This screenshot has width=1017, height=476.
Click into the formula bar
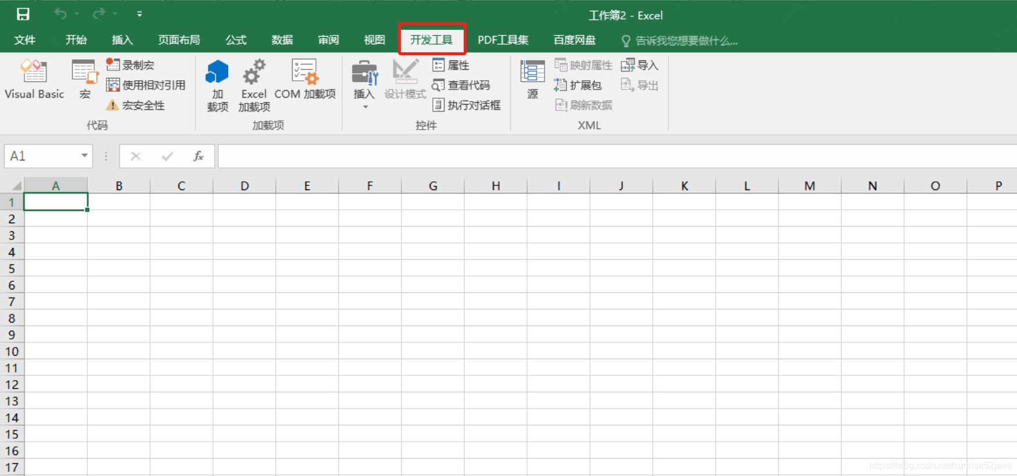click(617, 156)
